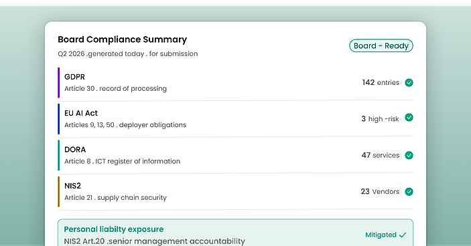471x246 pixels.
Task: Click Article 21 supply chain security text
Action: [x=115, y=198]
